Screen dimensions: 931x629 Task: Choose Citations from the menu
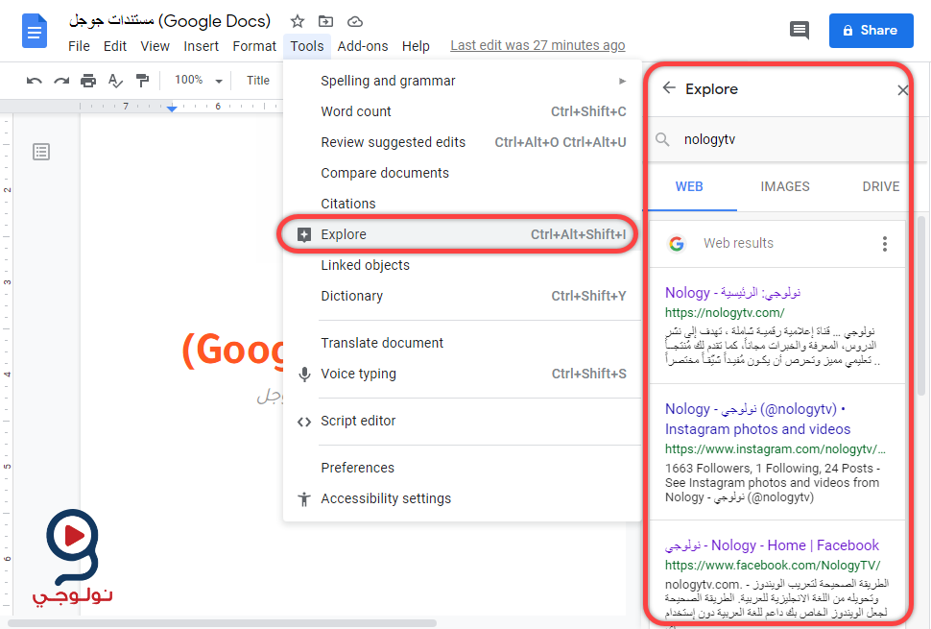[x=462, y=204]
